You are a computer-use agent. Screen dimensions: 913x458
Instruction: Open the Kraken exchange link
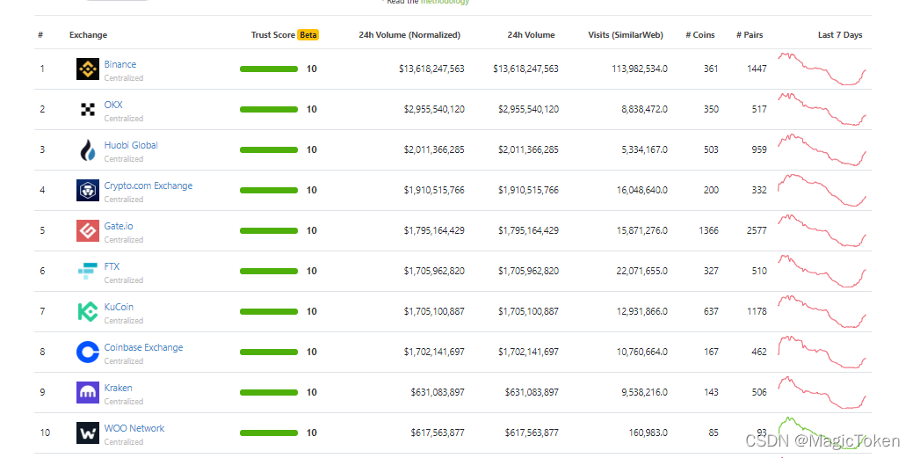(x=119, y=388)
